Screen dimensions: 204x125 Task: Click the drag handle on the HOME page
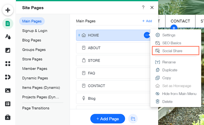tap(79, 35)
